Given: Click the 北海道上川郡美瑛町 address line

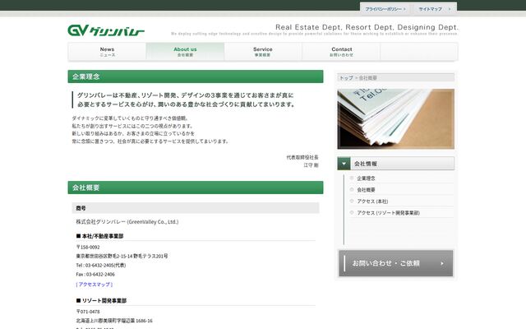Looking at the screenshot, I should (x=114, y=321).
